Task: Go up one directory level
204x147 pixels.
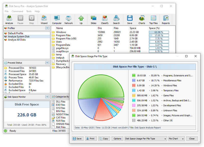Action: 81,20
